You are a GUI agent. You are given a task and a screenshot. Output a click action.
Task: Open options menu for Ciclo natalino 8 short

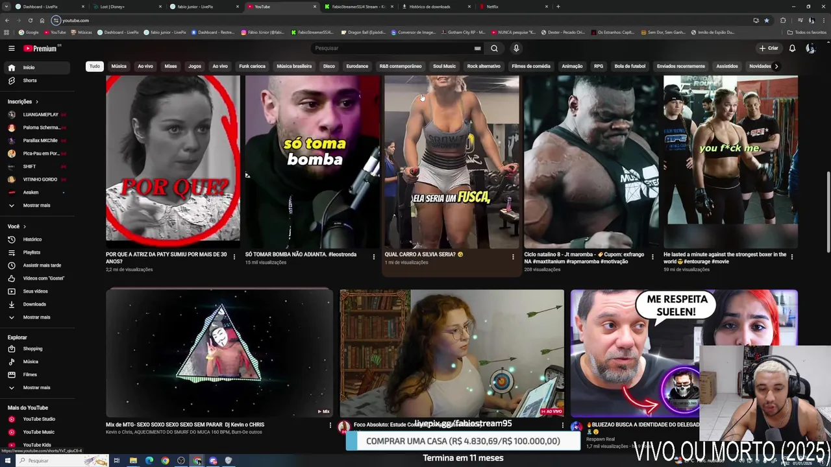pyautogui.click(x=652, y=257)
